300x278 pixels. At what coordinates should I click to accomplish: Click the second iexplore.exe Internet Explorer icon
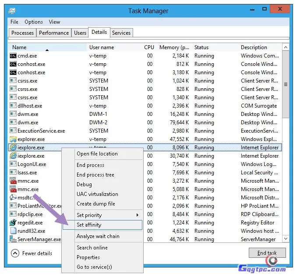(13, 156)
